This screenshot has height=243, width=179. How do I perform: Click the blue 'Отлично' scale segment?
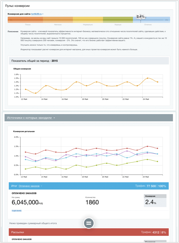(151, 20)
